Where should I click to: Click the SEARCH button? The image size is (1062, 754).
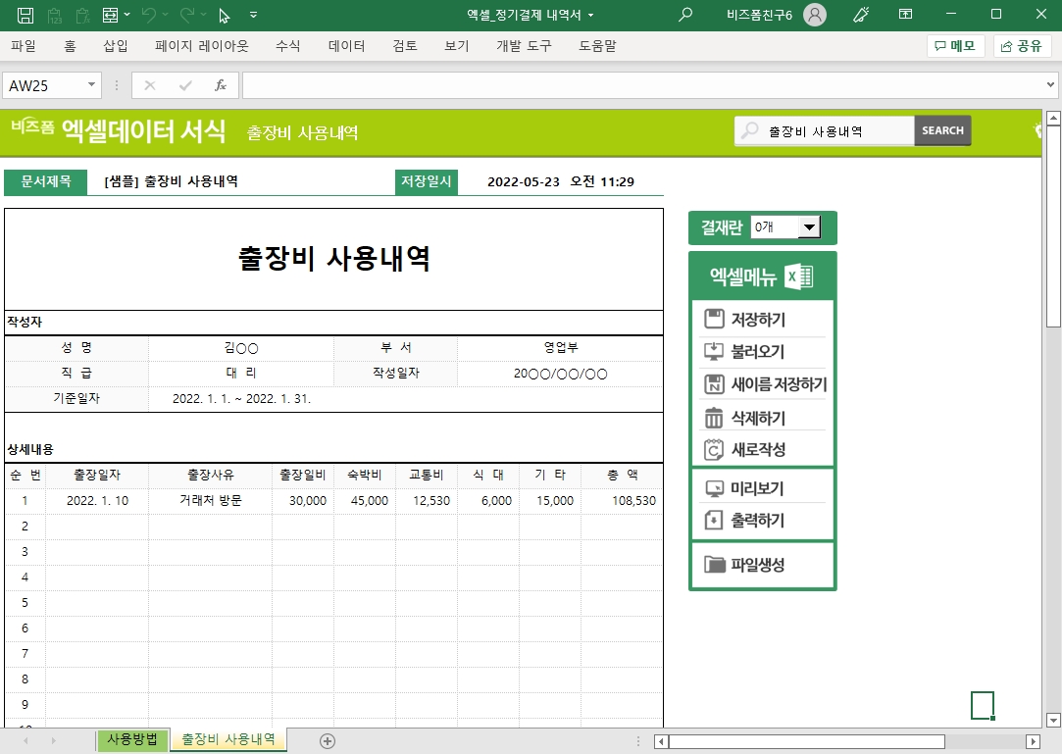coord(942,130)
